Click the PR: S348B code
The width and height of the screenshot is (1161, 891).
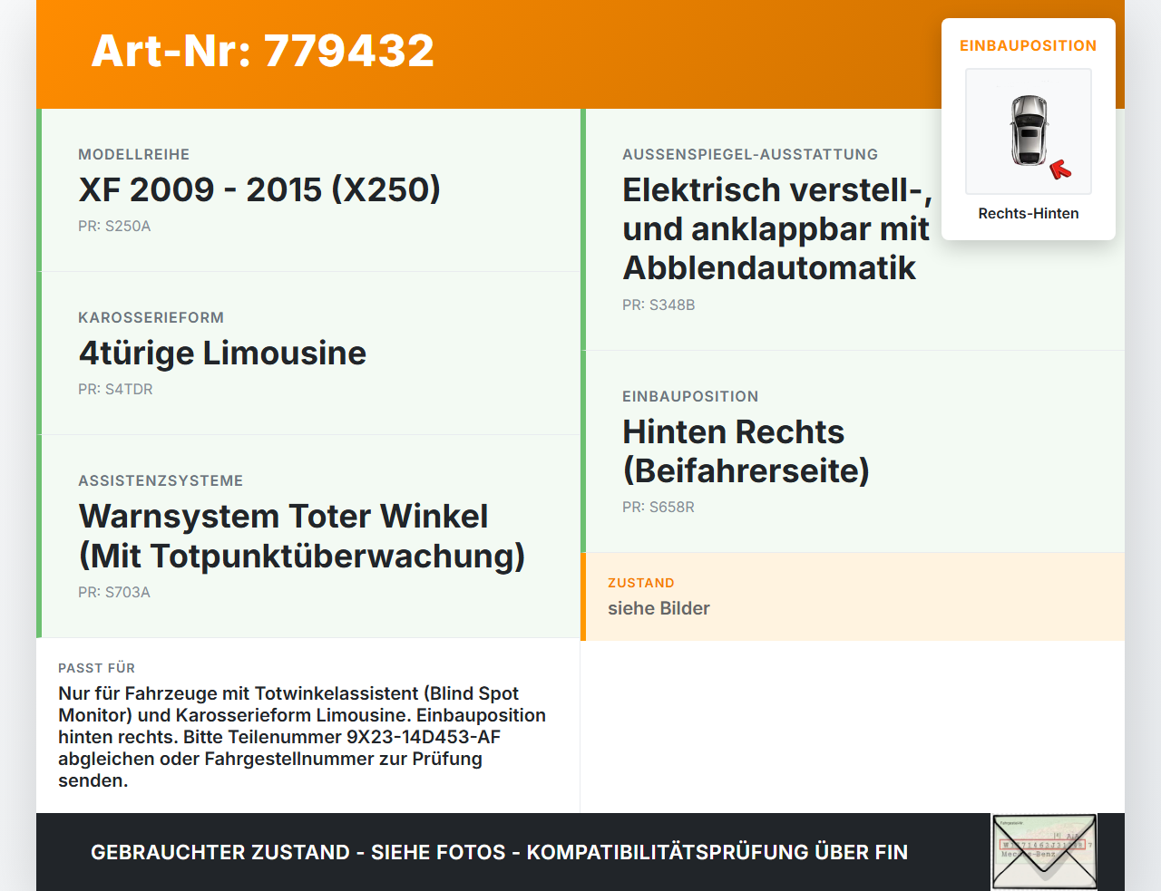pyautogui.click(x=659, y=305)
